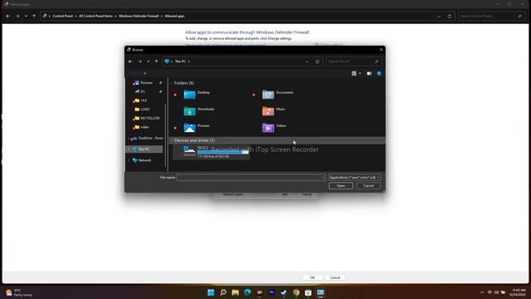Select the D:\ drive in the sidebar
This screenshot has width=531, height=299.
tap(143, 91)
